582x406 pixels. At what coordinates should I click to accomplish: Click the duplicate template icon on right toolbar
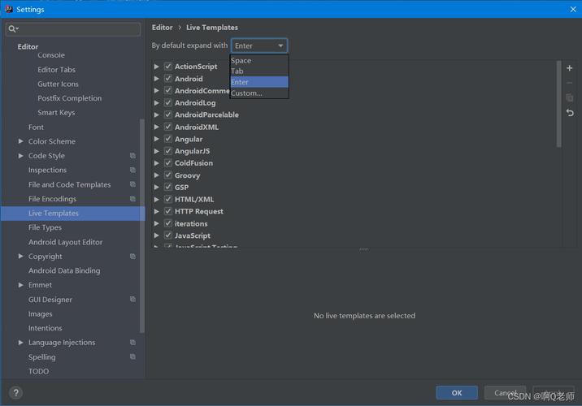[x=569, y=97]
